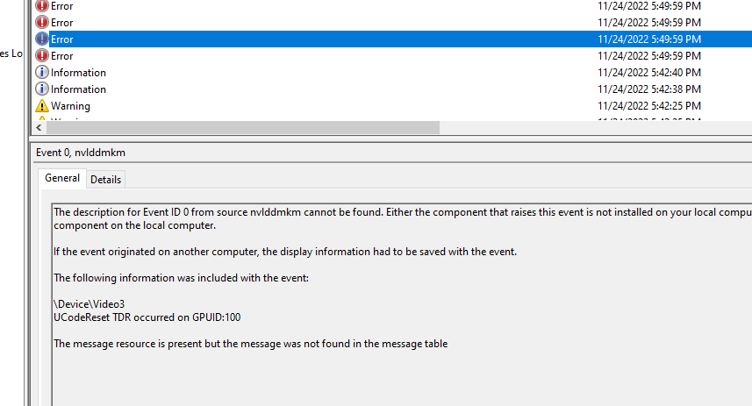Viewport: 752px width, 406px height.
Task: Click the horizontal scrollbar thumb
Action: point(243,127)
